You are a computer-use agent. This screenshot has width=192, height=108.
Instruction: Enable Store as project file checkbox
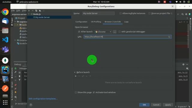click(149, 13)
